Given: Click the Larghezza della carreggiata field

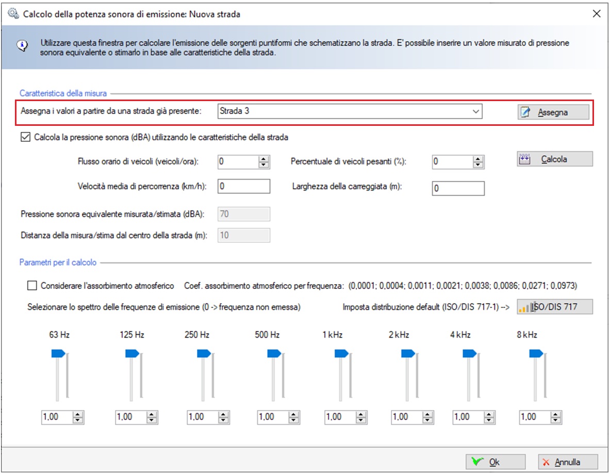Looking at the screenshot, I should (458, 188).
